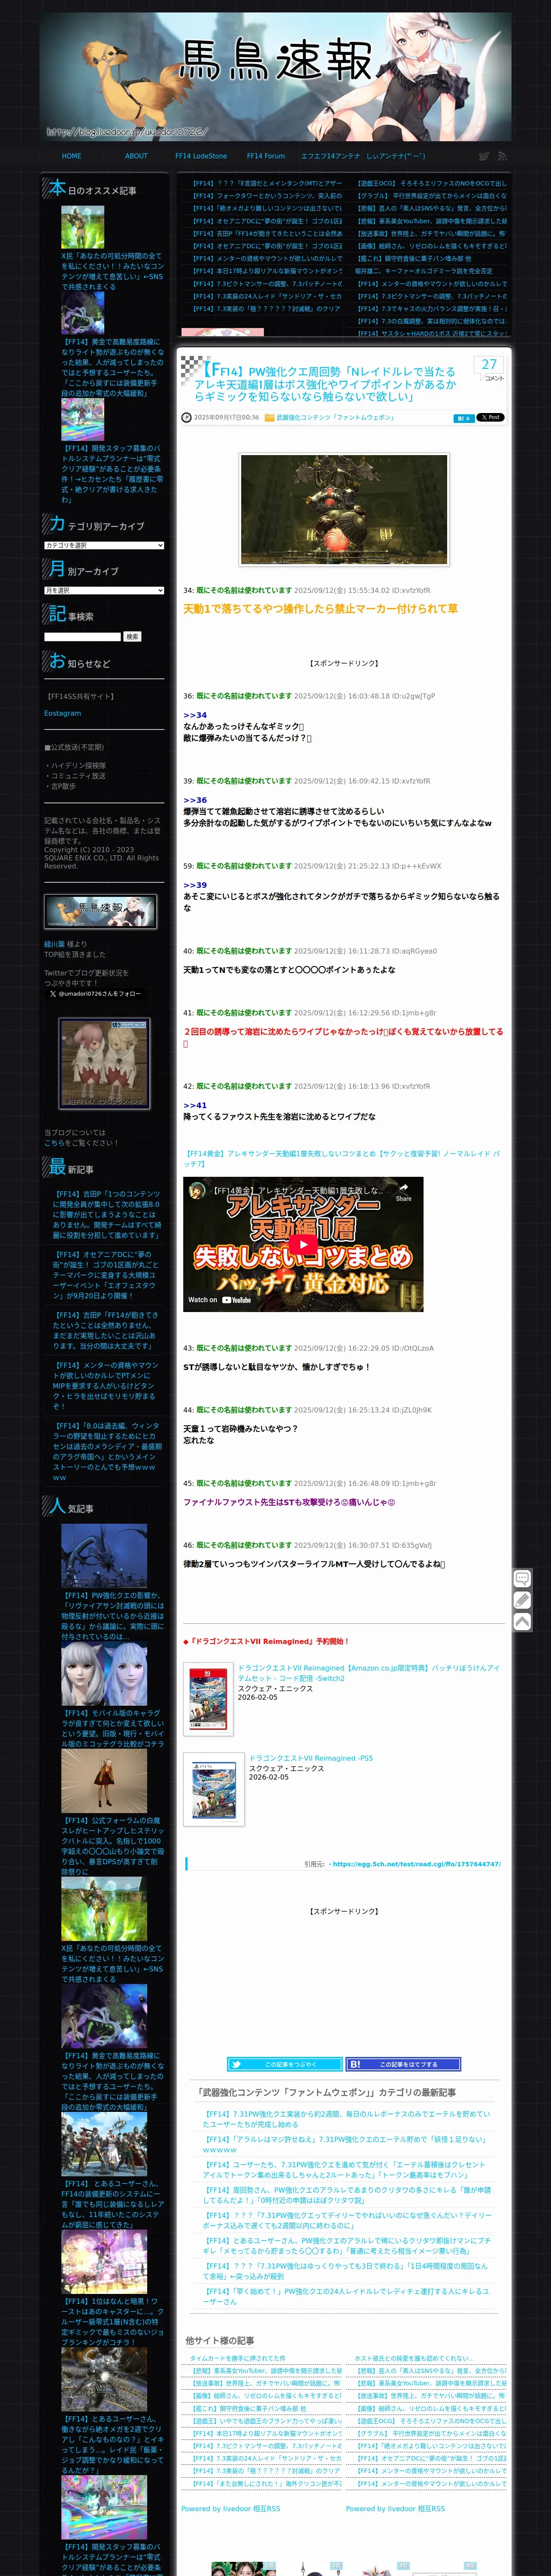This screenshot has width=551, height=2576.
Task: Click the sidebar image of two Lalafell characters
Action: [x=104, y=1063]
